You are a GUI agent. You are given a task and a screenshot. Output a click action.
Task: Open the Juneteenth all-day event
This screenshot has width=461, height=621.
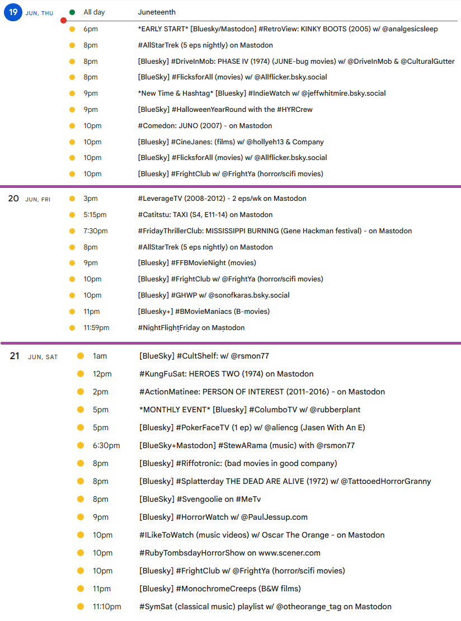[x=157, y=12]
